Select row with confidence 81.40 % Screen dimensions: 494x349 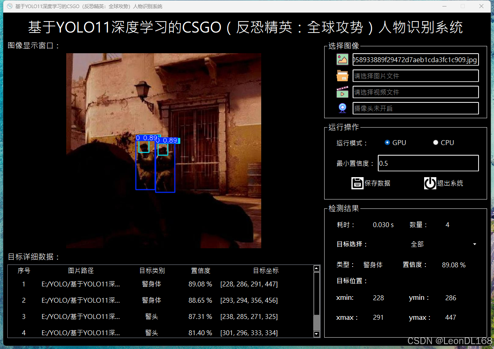160,333
